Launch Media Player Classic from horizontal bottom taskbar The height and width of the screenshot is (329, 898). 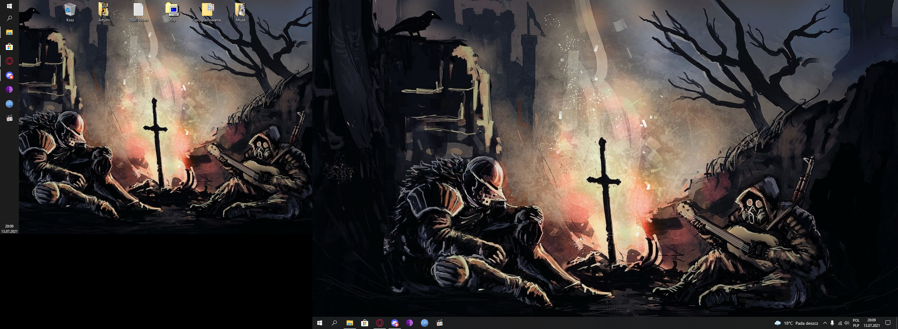pyautogui.click(x=440, y=323)
